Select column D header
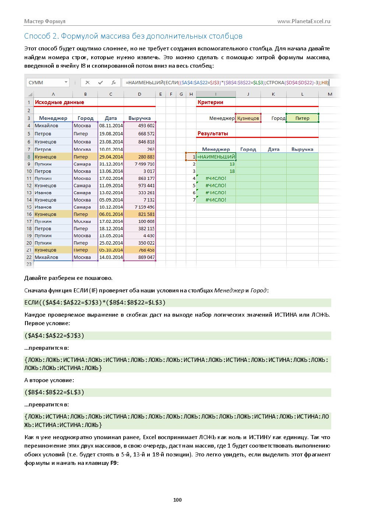 pos(139,94)
